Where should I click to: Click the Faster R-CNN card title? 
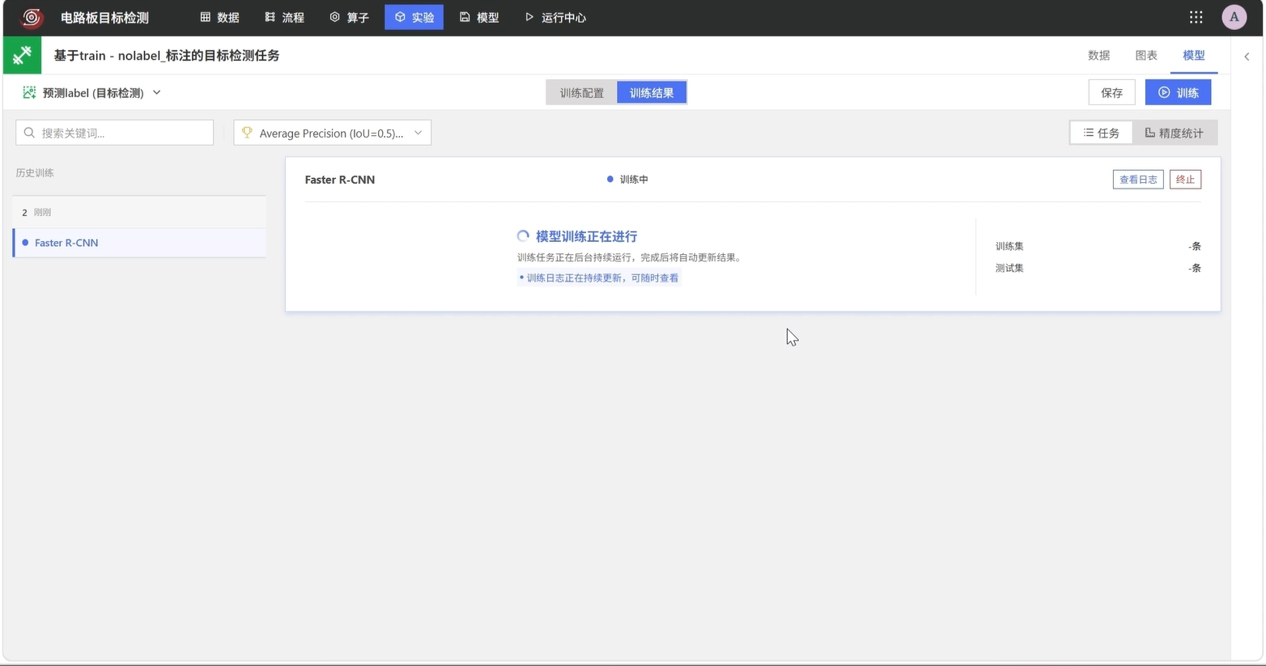click(340, 180)
